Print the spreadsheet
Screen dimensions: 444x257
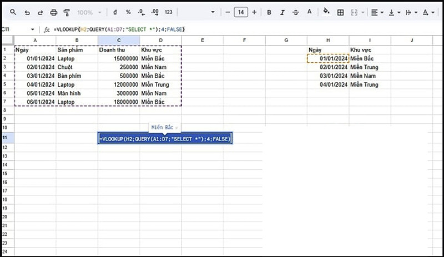click(x=53, y=12)
